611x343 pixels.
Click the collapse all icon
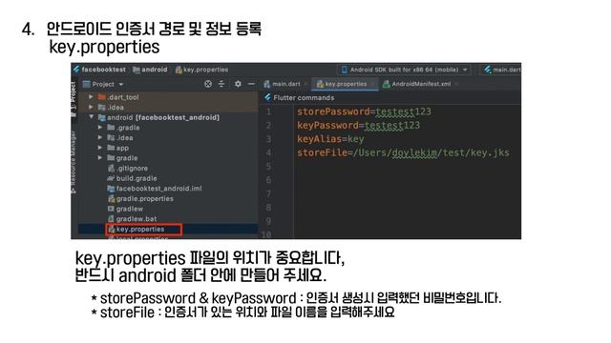221,84
